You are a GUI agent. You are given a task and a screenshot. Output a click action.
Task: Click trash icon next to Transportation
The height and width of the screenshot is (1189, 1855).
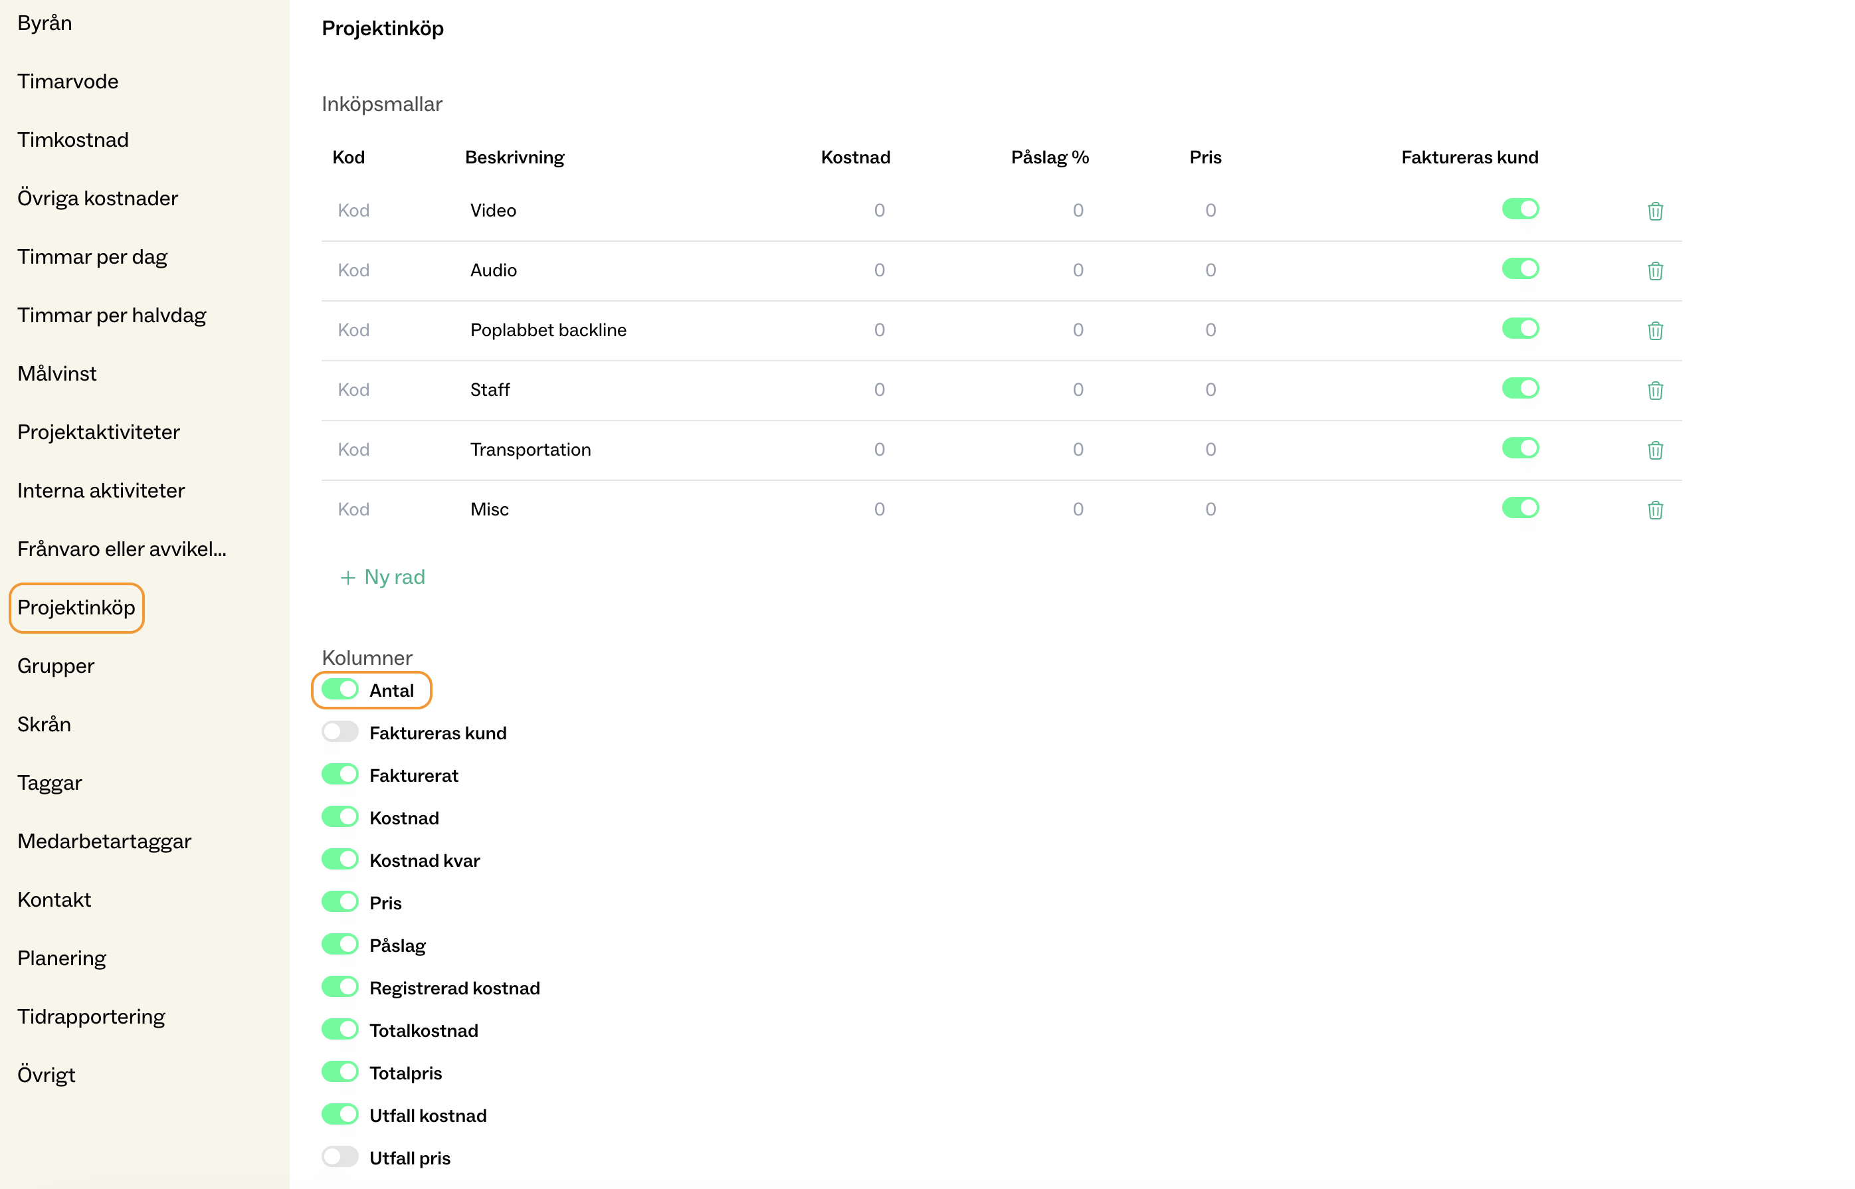[1654, 450]
